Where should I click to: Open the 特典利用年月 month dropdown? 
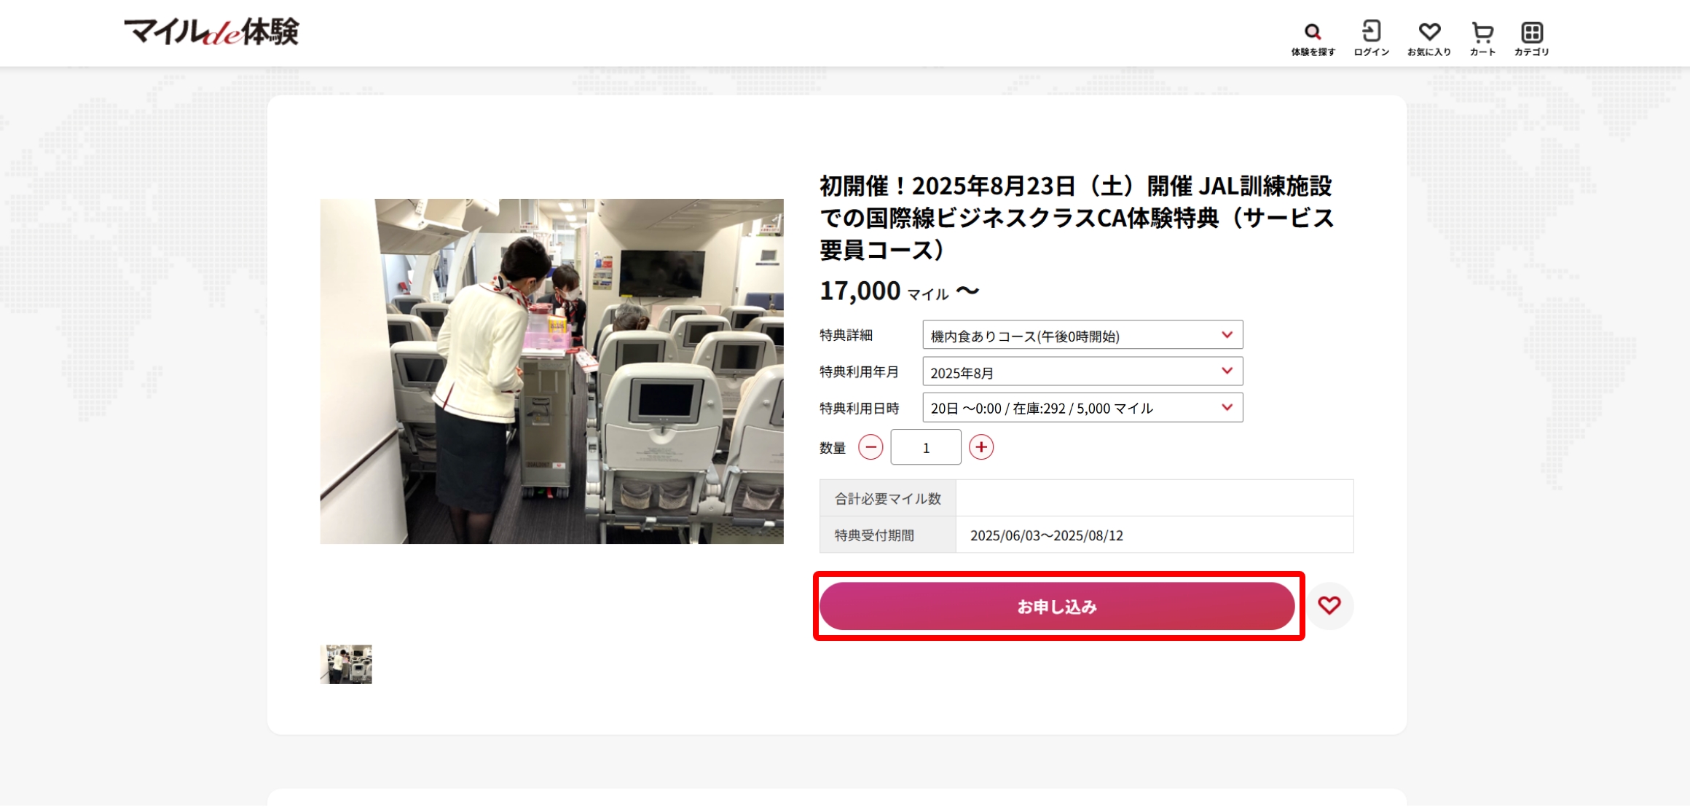pos(1082,371)
